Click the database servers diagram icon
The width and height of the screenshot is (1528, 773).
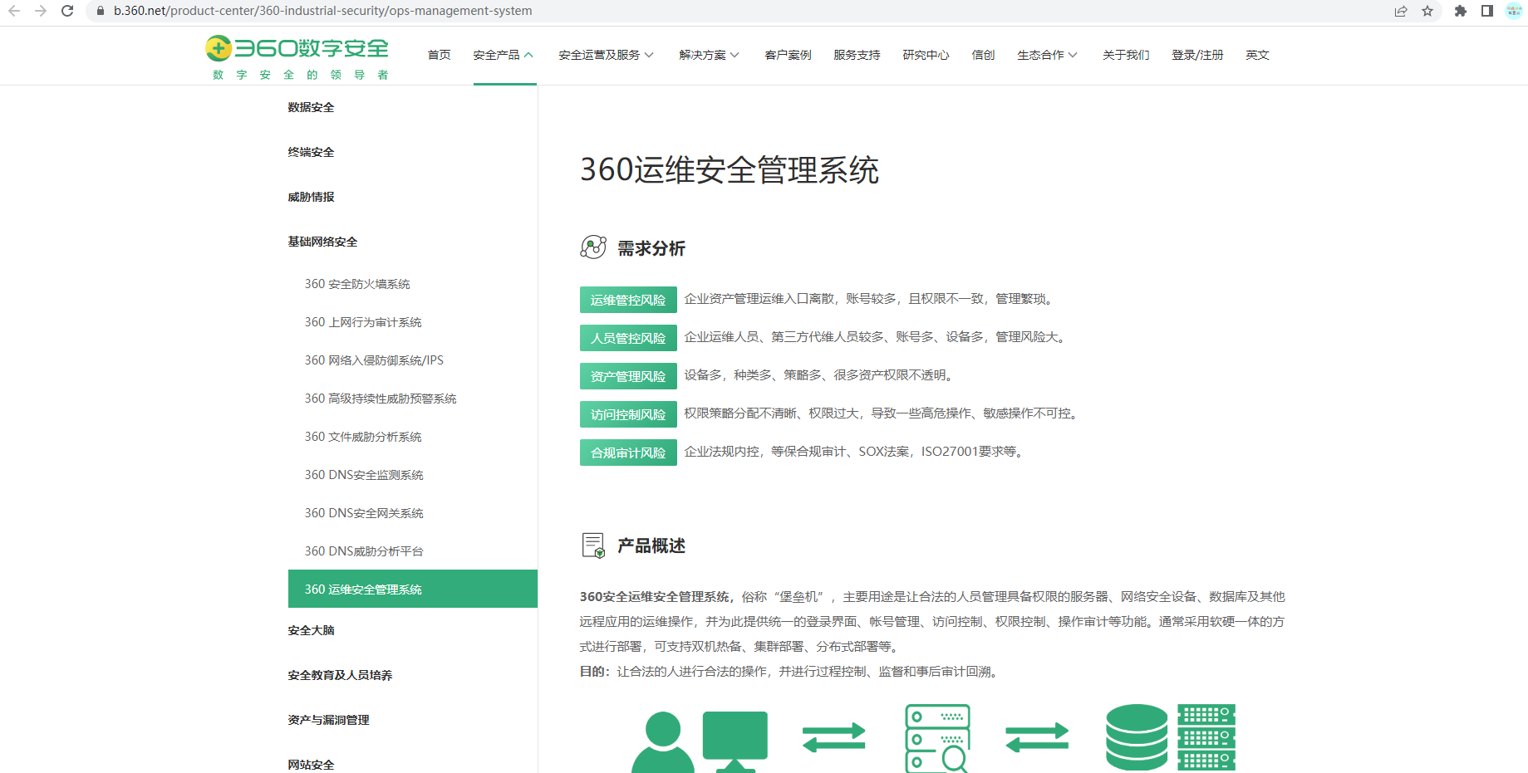[x=1171, y=737]
